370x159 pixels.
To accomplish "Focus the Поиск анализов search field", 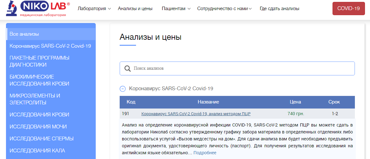I will pos(237,68).
